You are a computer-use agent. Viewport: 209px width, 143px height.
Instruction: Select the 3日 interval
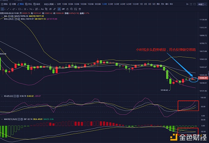click(150, 4)
